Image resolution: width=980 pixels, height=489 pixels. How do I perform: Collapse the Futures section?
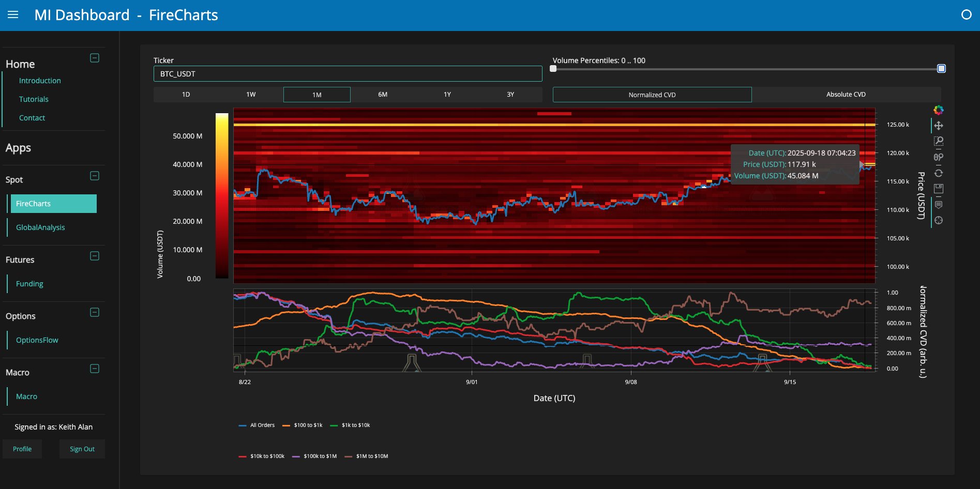[95, 256]
